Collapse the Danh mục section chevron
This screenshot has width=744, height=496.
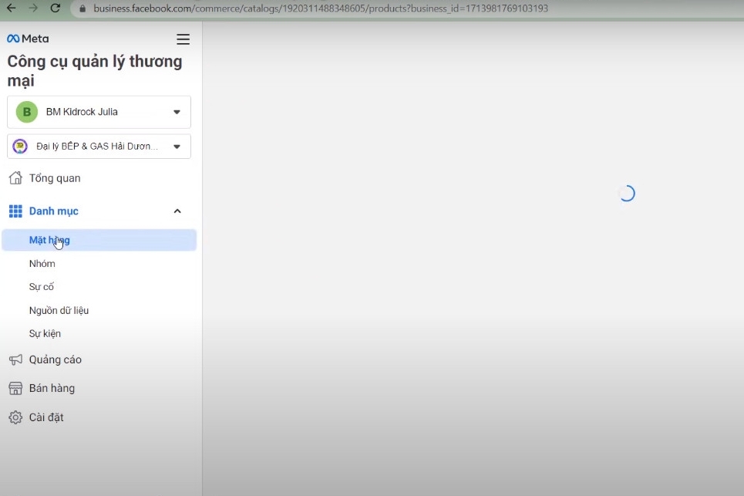tap(177, 211)
